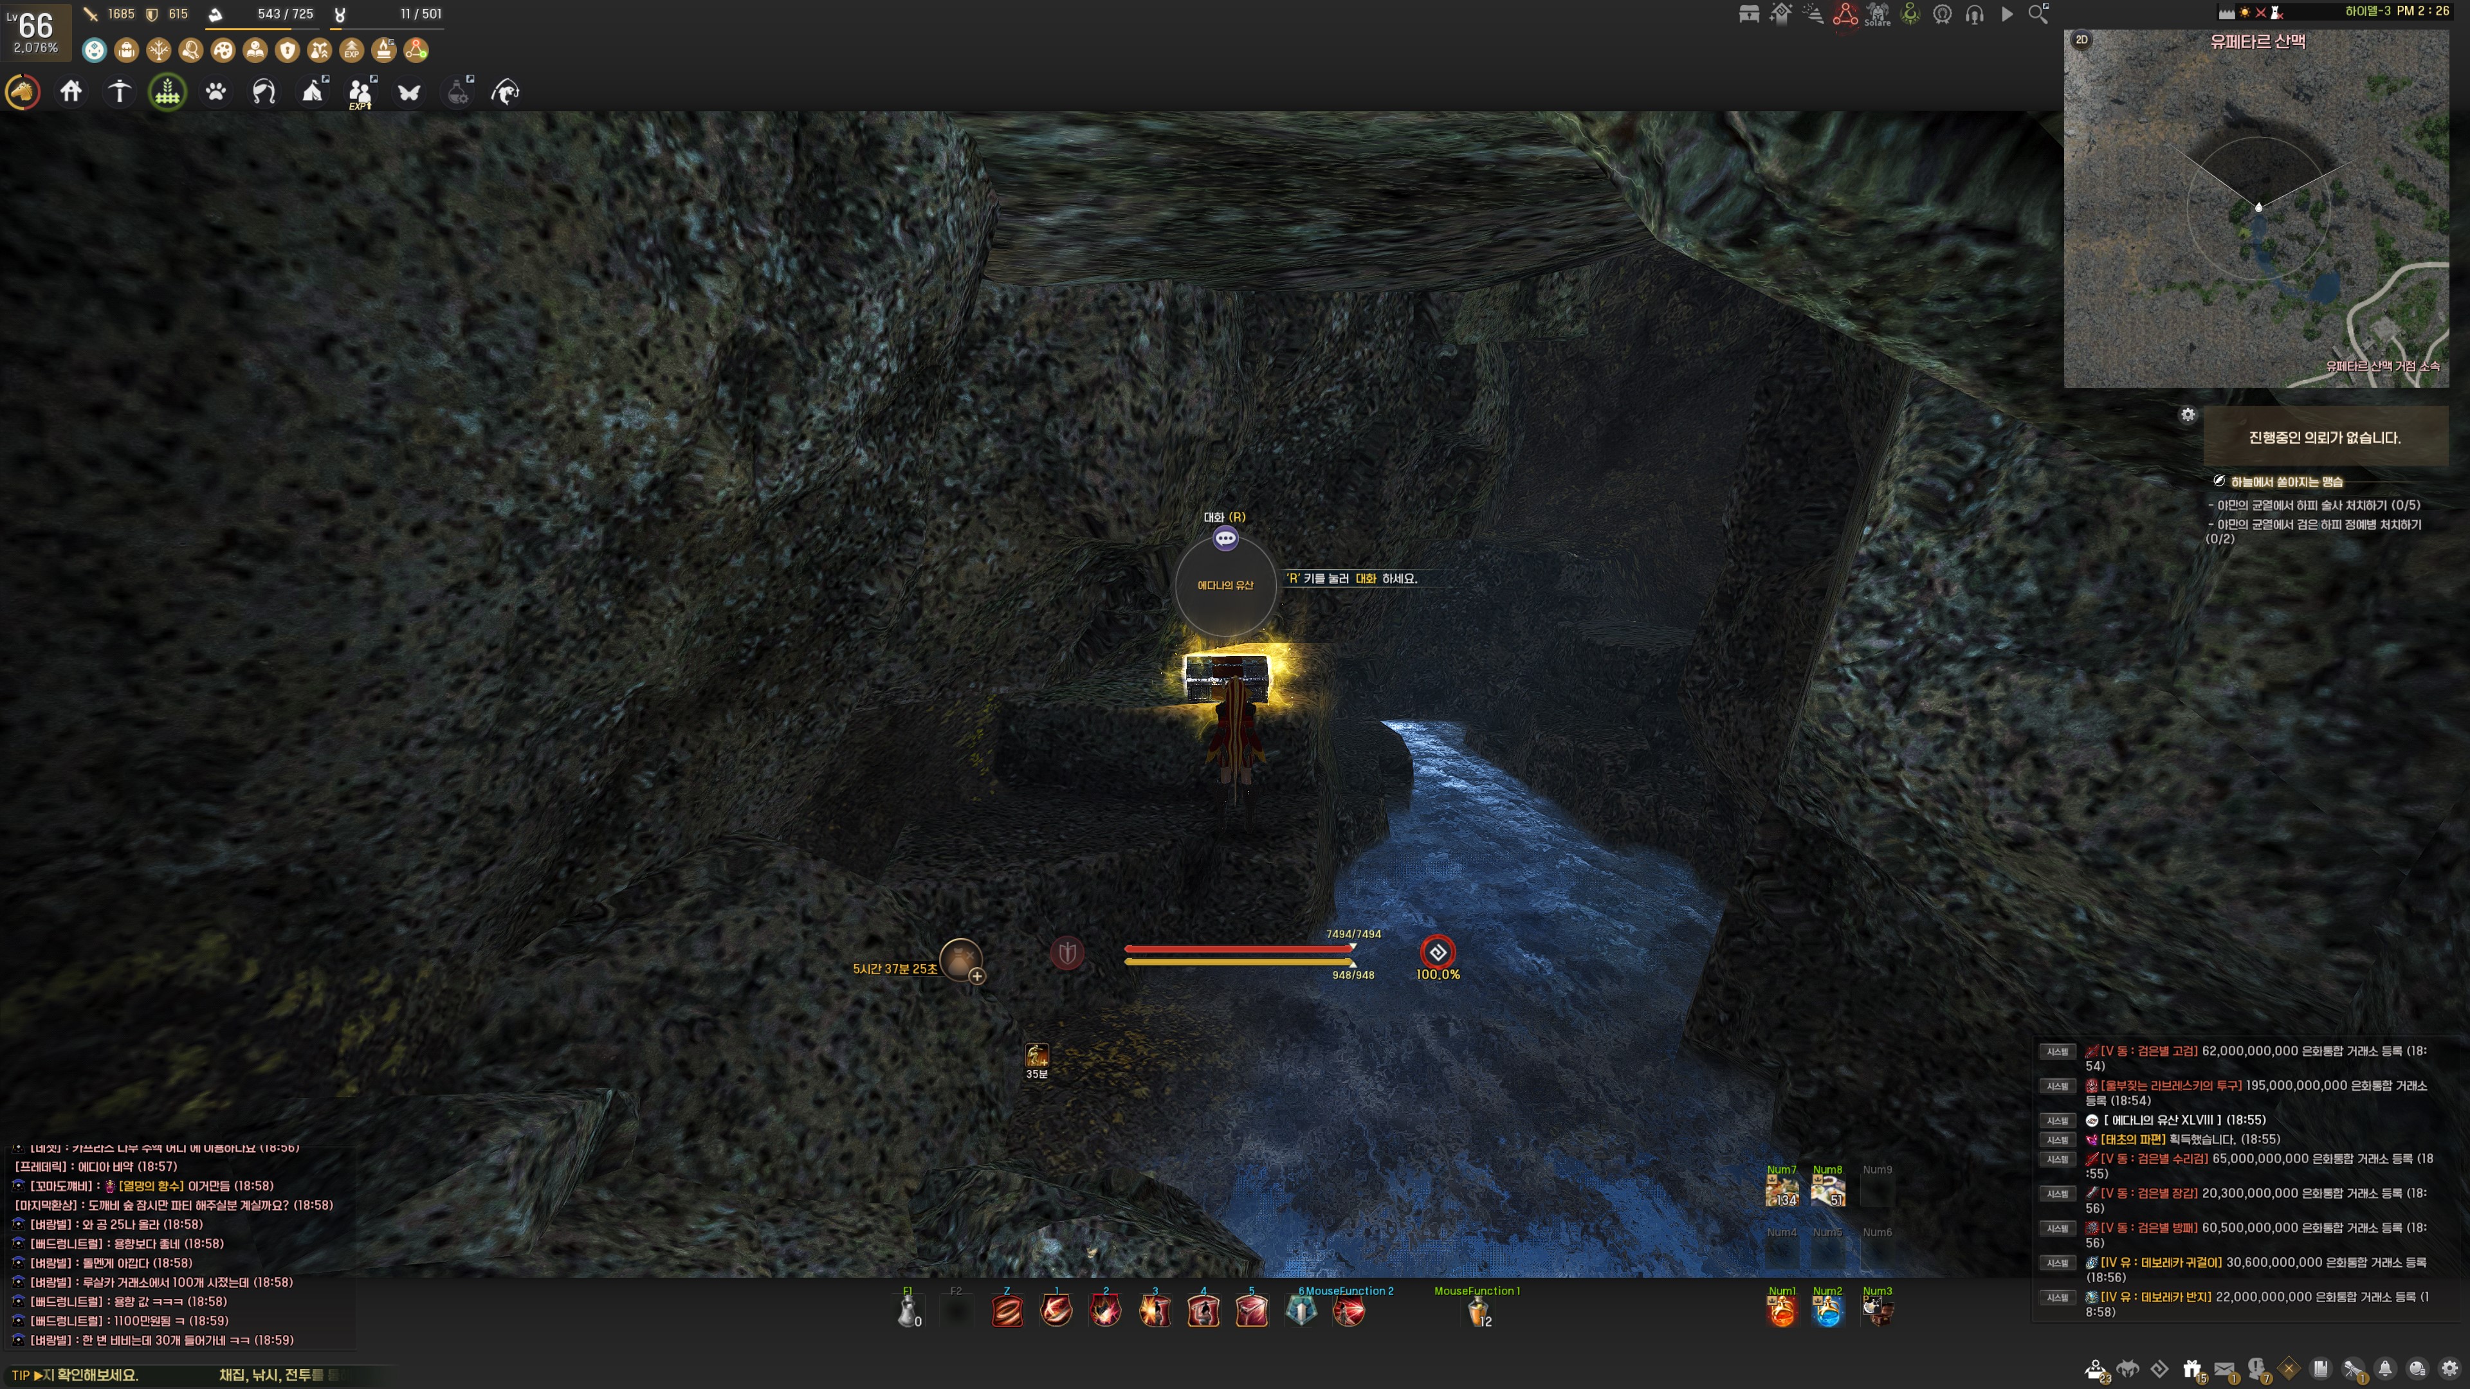The width and height of the screenshot is (2470, 1389).
Task: Click the EXP buff icon
Action: tap(352, 51)
